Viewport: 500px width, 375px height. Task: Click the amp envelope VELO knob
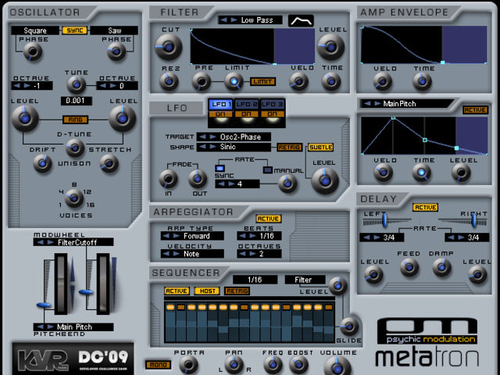383,81
